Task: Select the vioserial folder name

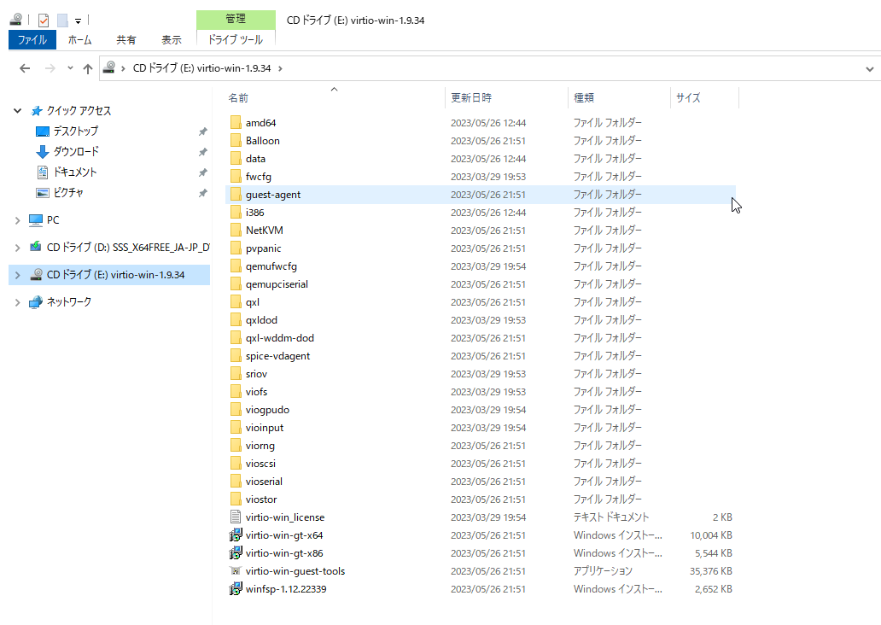Action: click(264, 482)
